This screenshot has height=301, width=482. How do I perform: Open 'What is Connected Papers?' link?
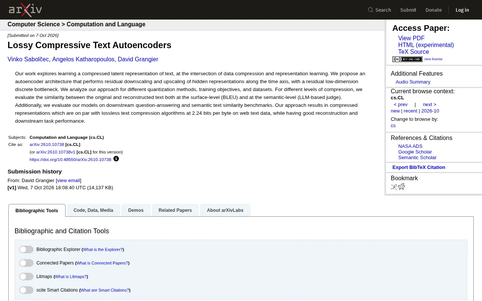pos(102,263)
